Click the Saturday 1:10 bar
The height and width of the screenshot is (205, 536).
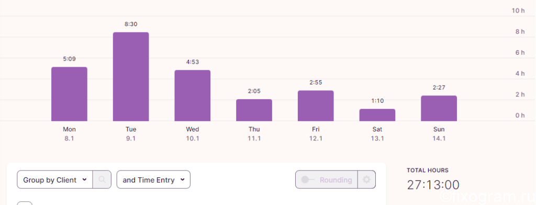point(377,115)
